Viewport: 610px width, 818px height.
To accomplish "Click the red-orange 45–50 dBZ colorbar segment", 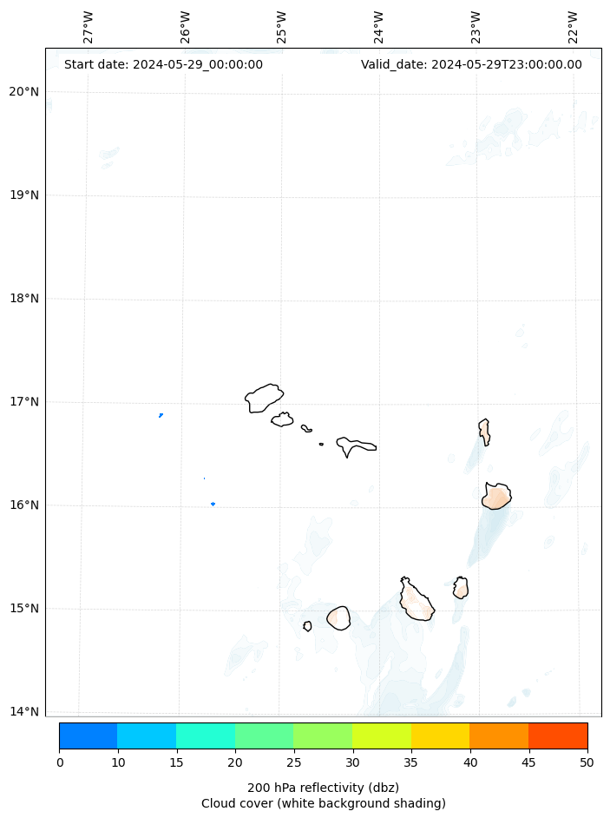I will (558, 736).
